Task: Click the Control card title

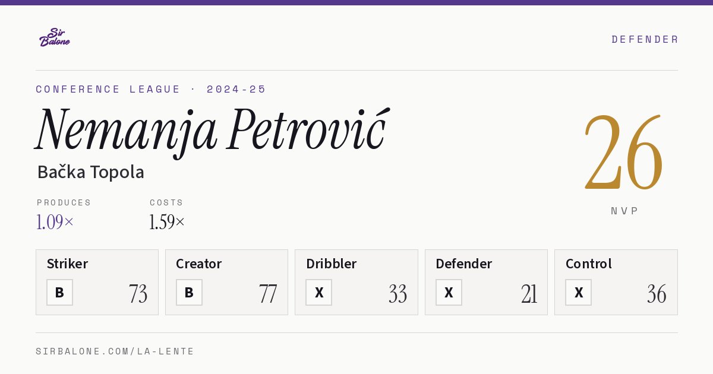Action: (589, 264)
